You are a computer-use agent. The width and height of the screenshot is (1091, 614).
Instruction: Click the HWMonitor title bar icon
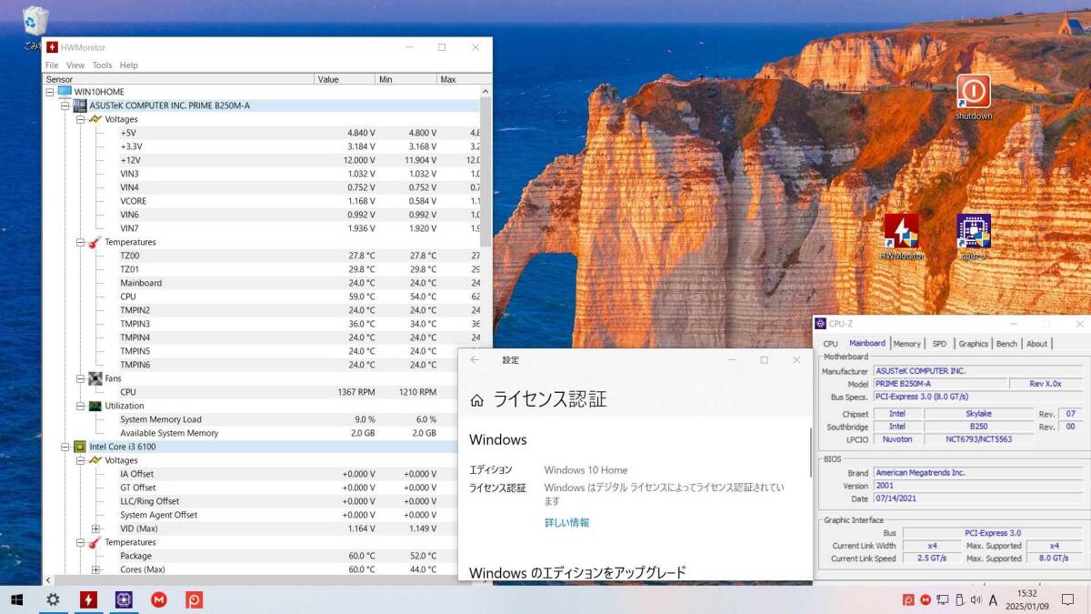[x=53, y=47]
